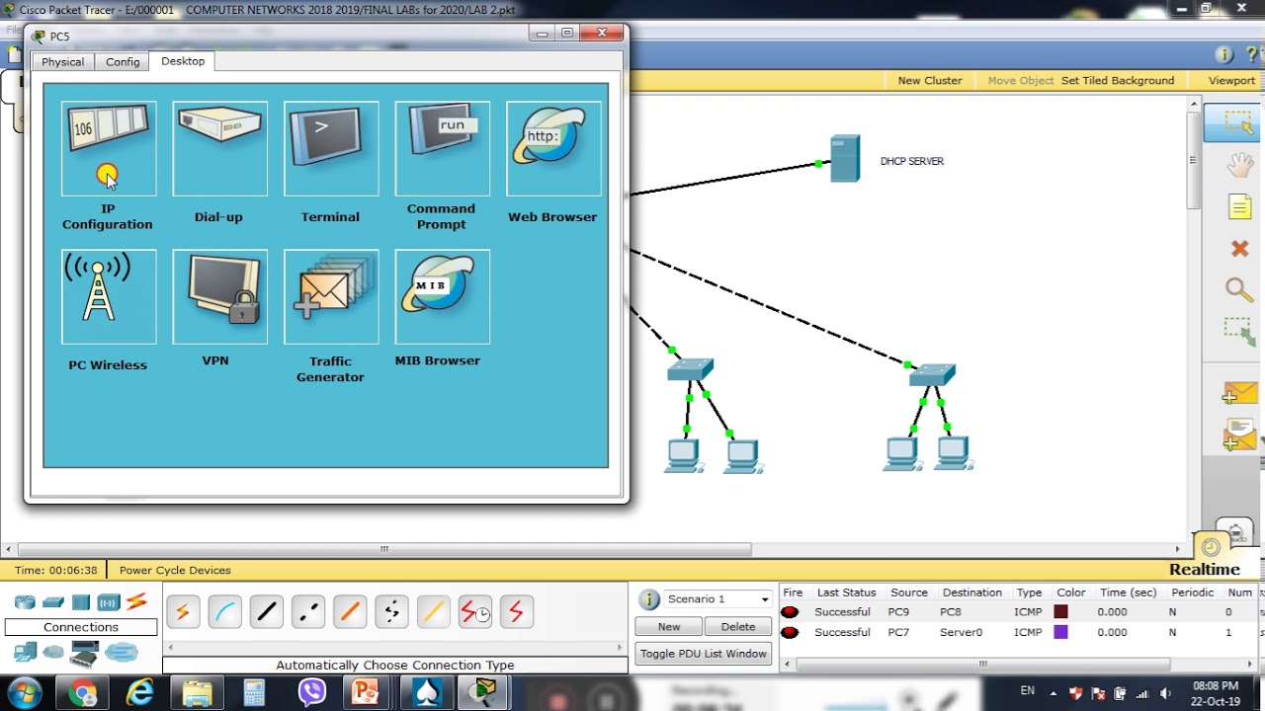Fire the PC9 to PC8 PDU

point(790,612)
